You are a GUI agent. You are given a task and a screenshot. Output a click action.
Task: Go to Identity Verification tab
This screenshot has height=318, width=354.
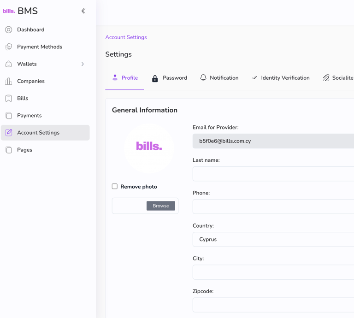tap(281, 78)
